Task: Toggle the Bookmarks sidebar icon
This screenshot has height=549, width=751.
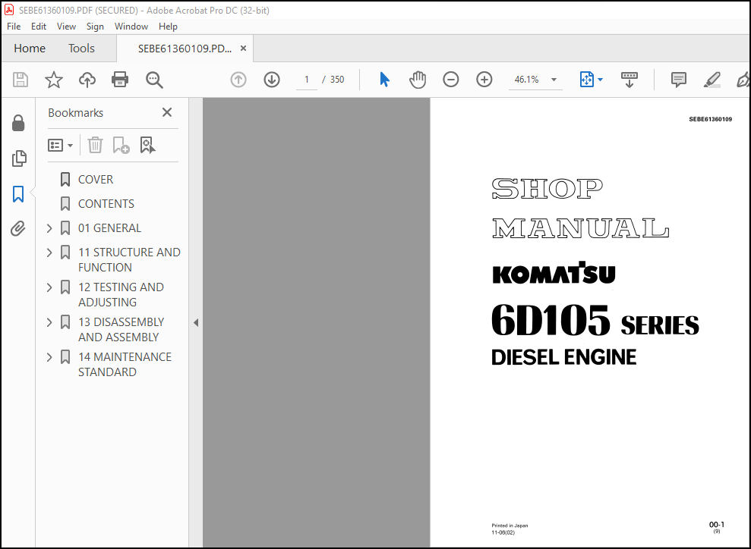Action: coord(18,193)
